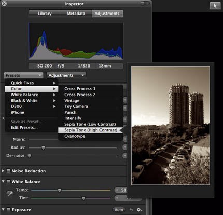Image resolution: width=223 pixels, height=215 pixels.
Task: Enable the White Balance checkbox
Action: (x=8, y=182)
